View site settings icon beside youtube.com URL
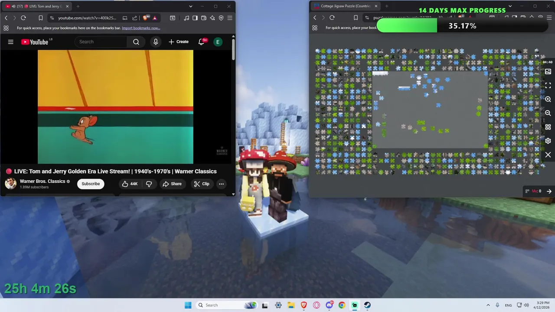 click(x=52, y=18)
